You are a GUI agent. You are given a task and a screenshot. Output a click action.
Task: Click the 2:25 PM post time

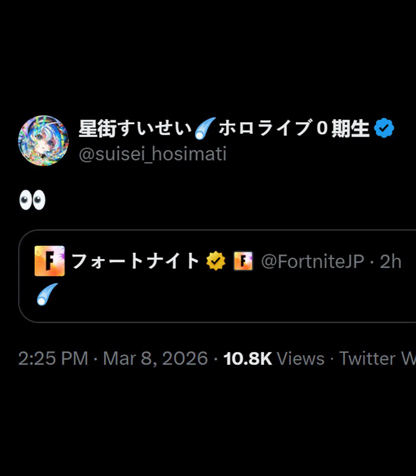[53, 358]
